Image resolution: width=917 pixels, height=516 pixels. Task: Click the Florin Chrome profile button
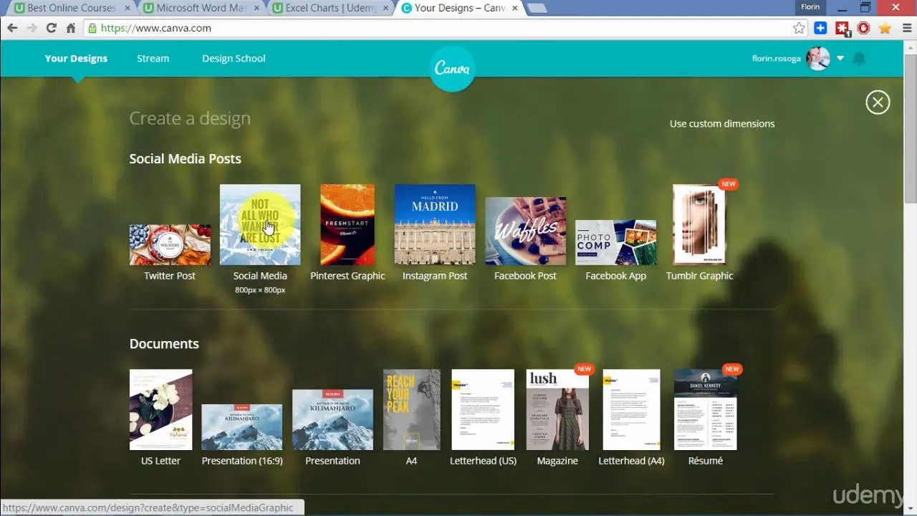pyautogui.click(x=810, y=6)
